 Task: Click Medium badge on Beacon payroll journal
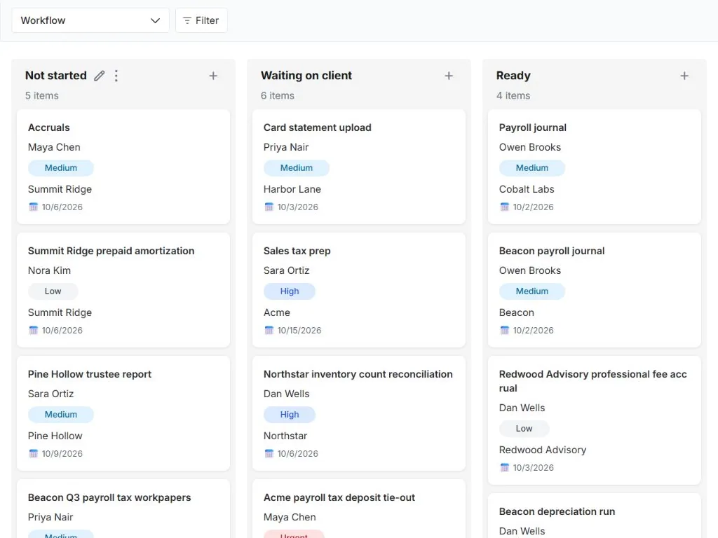[x=532, y=291]
